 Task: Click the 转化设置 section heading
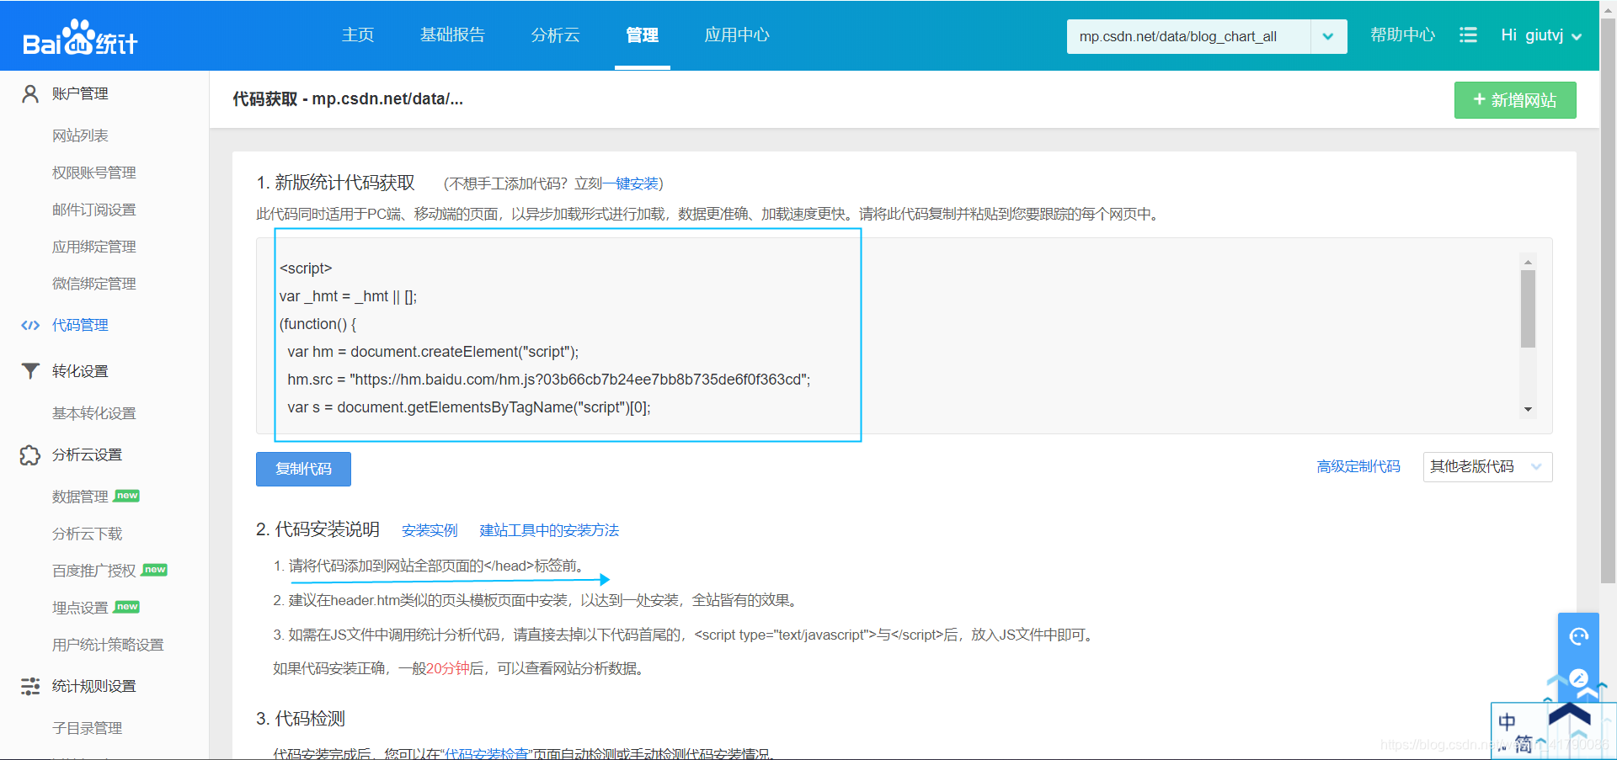coord(80,371)
